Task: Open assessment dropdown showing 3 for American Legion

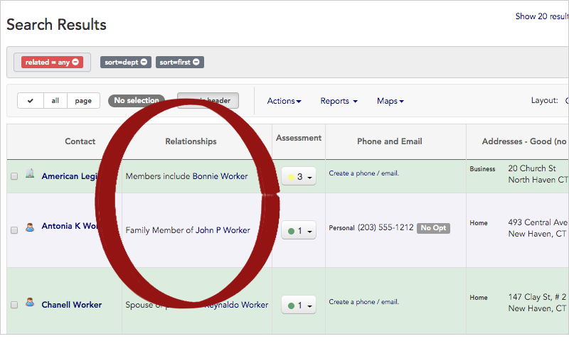Action: pyautogui.click(x=299, y=177)
